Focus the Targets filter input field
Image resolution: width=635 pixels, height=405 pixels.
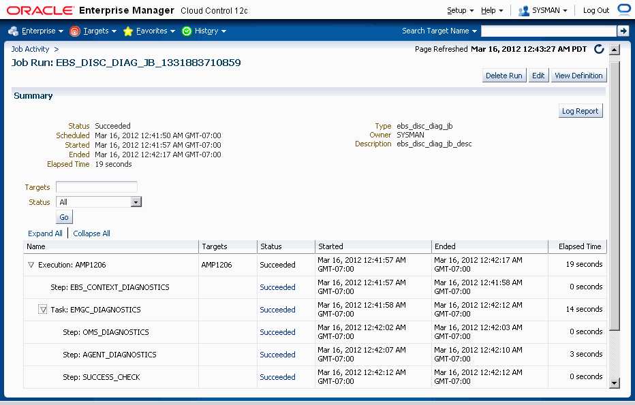tap(97, 187)
